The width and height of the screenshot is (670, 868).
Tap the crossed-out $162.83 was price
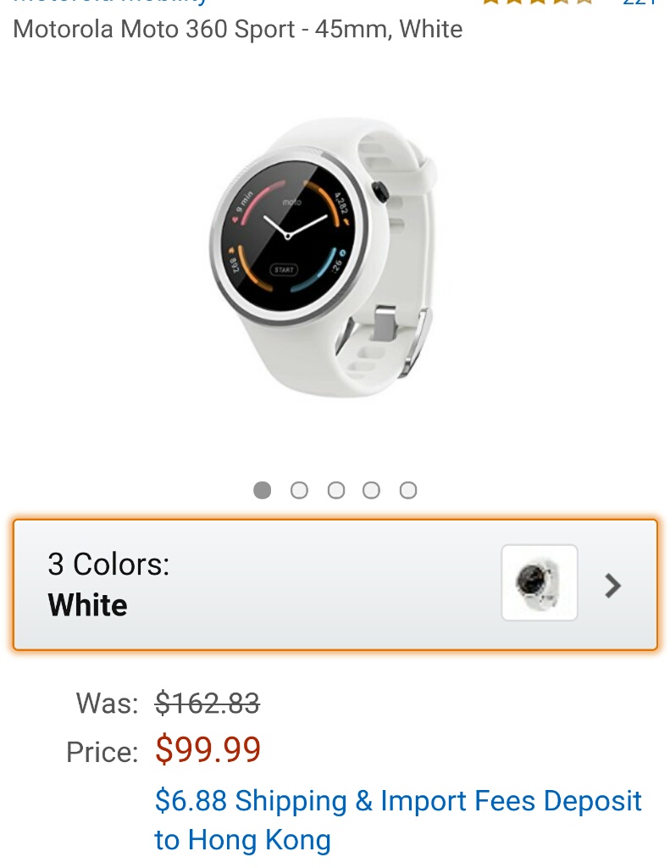pos(208,703)
